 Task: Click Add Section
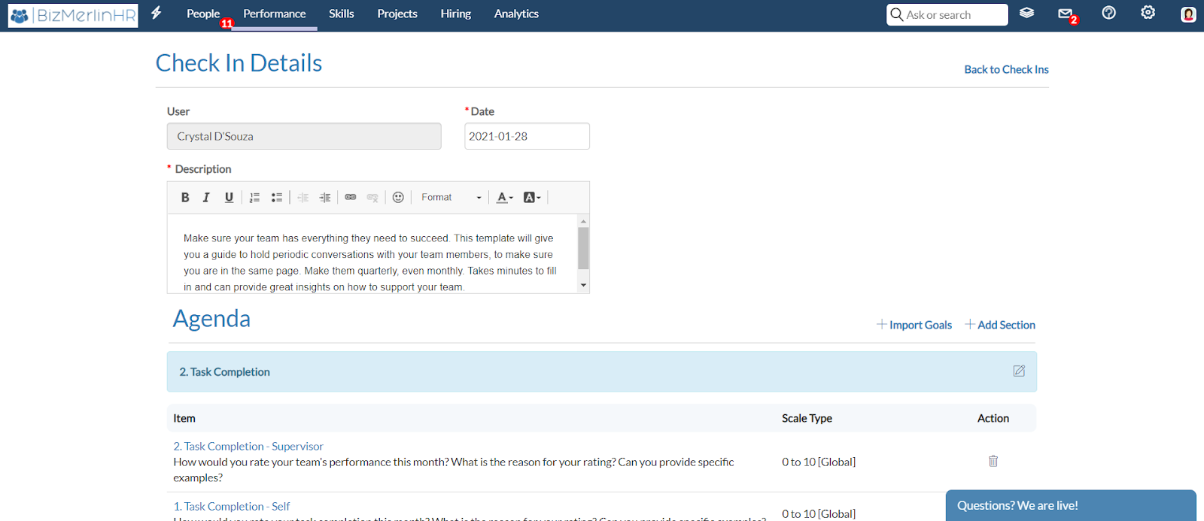[x=1001, y=325]
